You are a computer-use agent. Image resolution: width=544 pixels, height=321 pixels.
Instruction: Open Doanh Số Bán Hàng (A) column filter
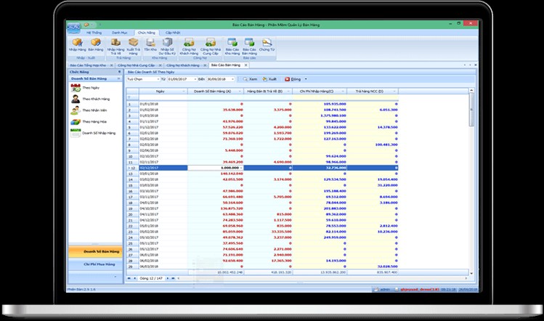tap(240, 92)
